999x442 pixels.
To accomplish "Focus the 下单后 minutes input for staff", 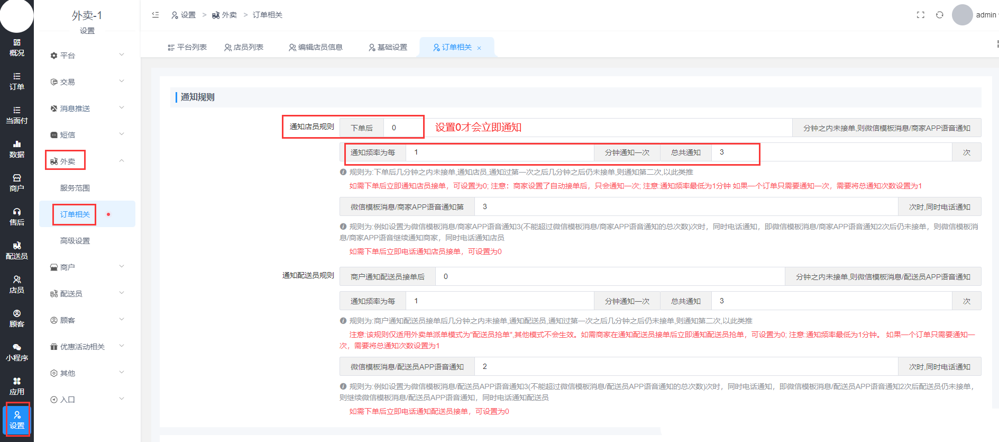I will 588,128.
